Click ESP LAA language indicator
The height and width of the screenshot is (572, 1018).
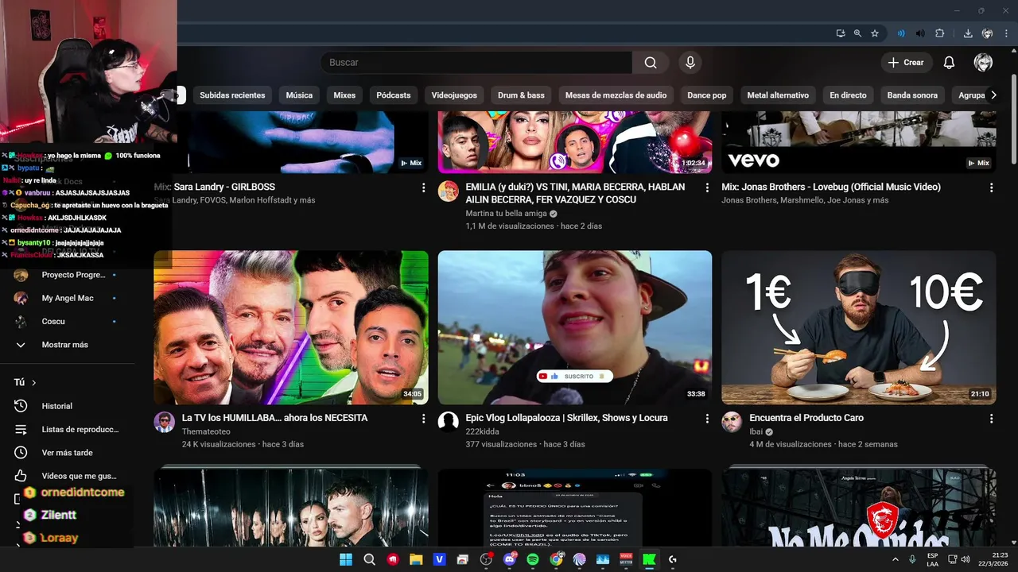933,559
